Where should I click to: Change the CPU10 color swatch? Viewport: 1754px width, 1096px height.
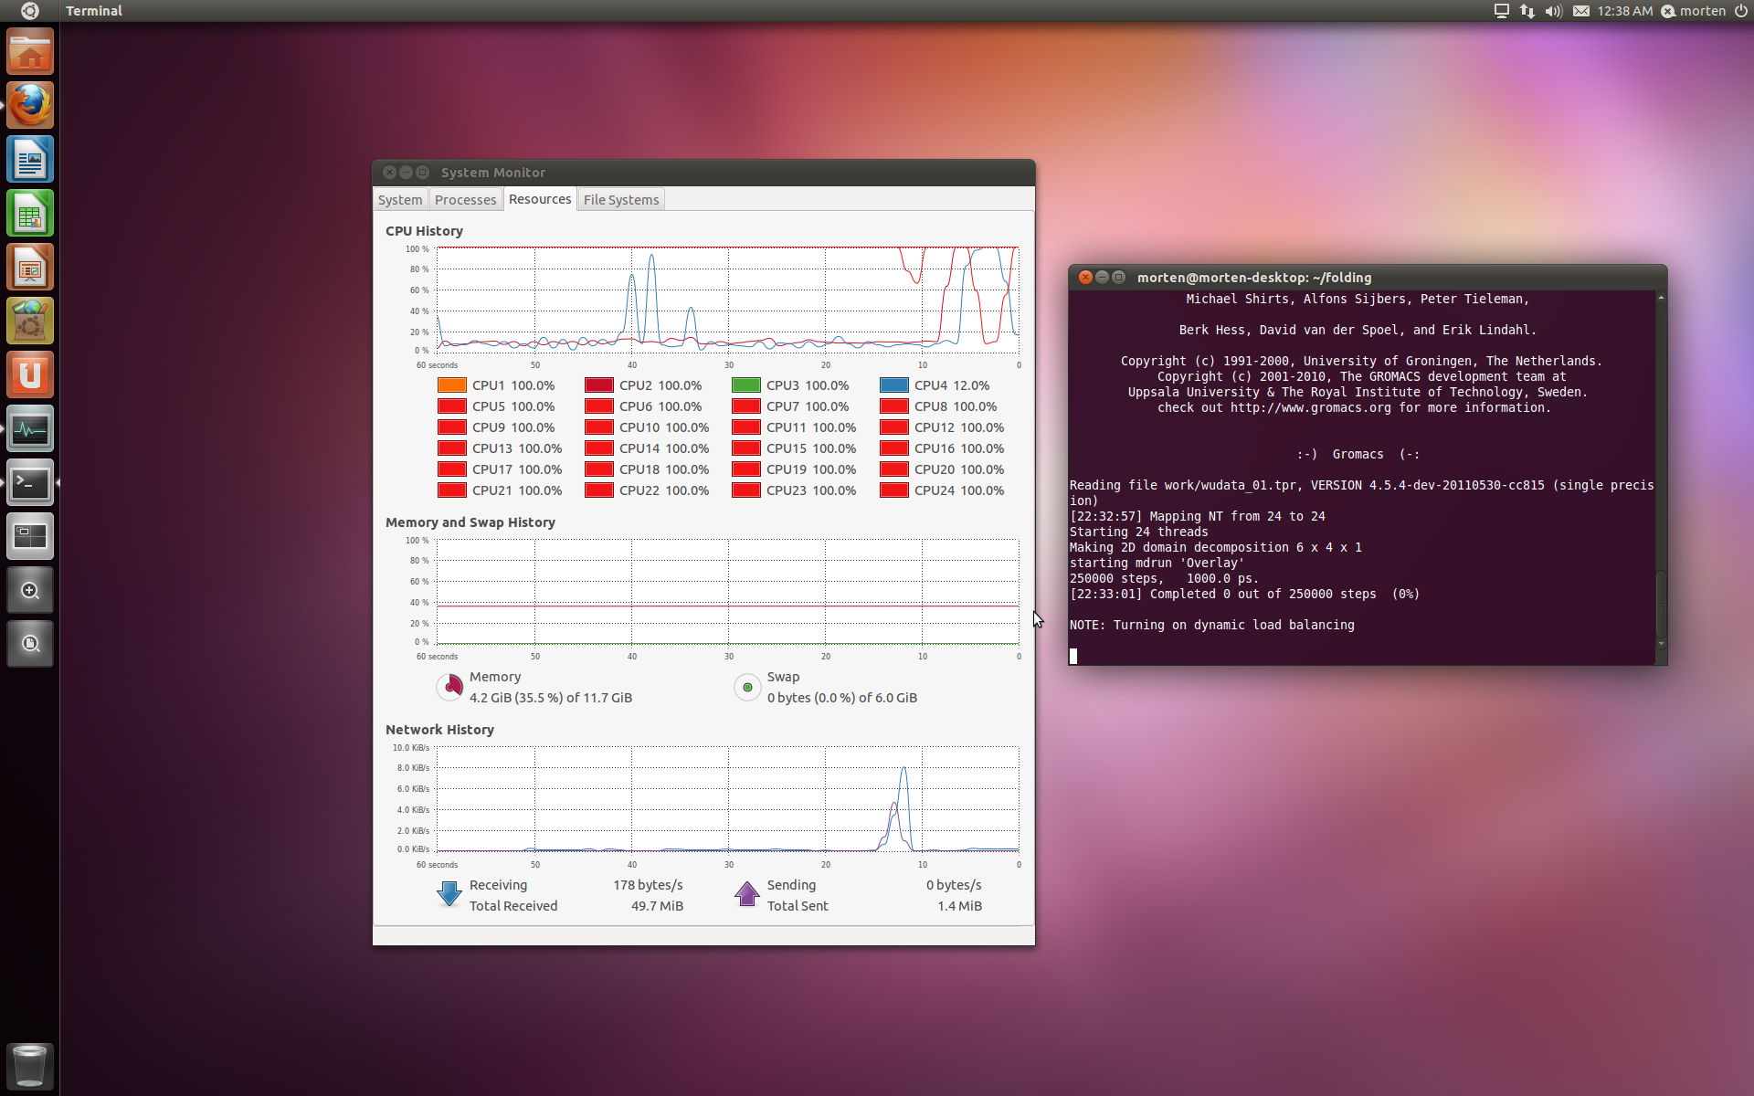[599, 427]
